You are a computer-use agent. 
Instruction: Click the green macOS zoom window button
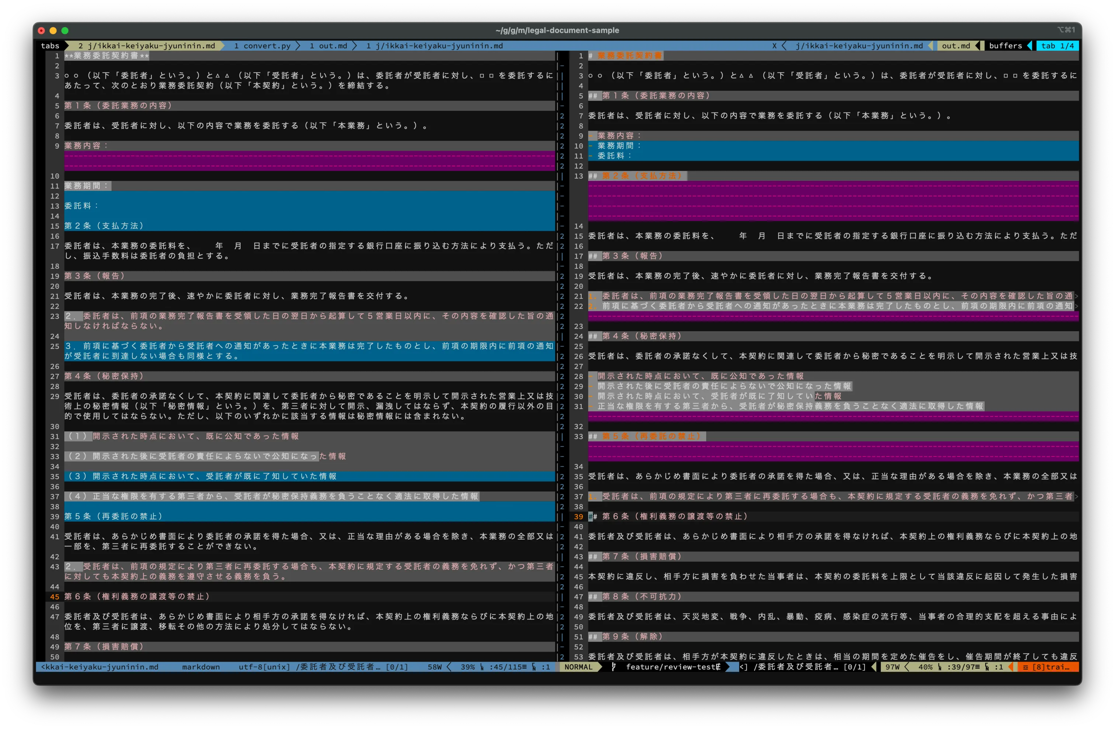pyautogui.click(x=65, y=31)
